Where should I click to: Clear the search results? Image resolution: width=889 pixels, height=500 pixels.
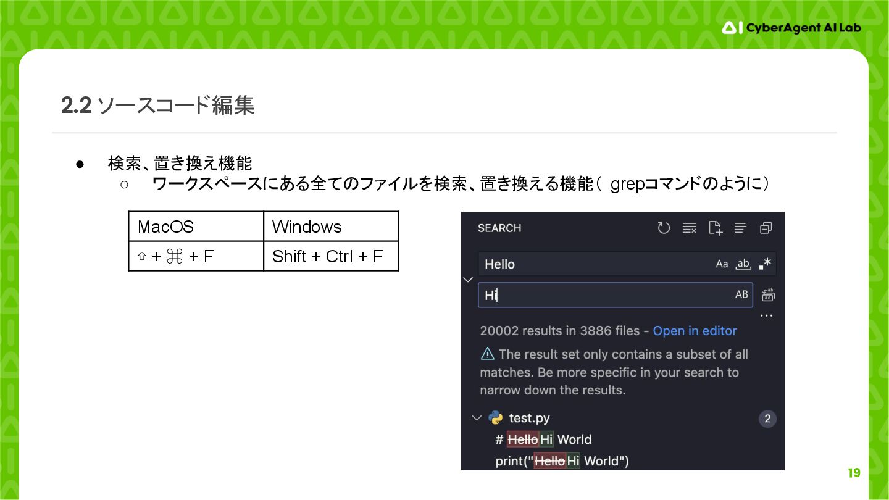(690, 228)
